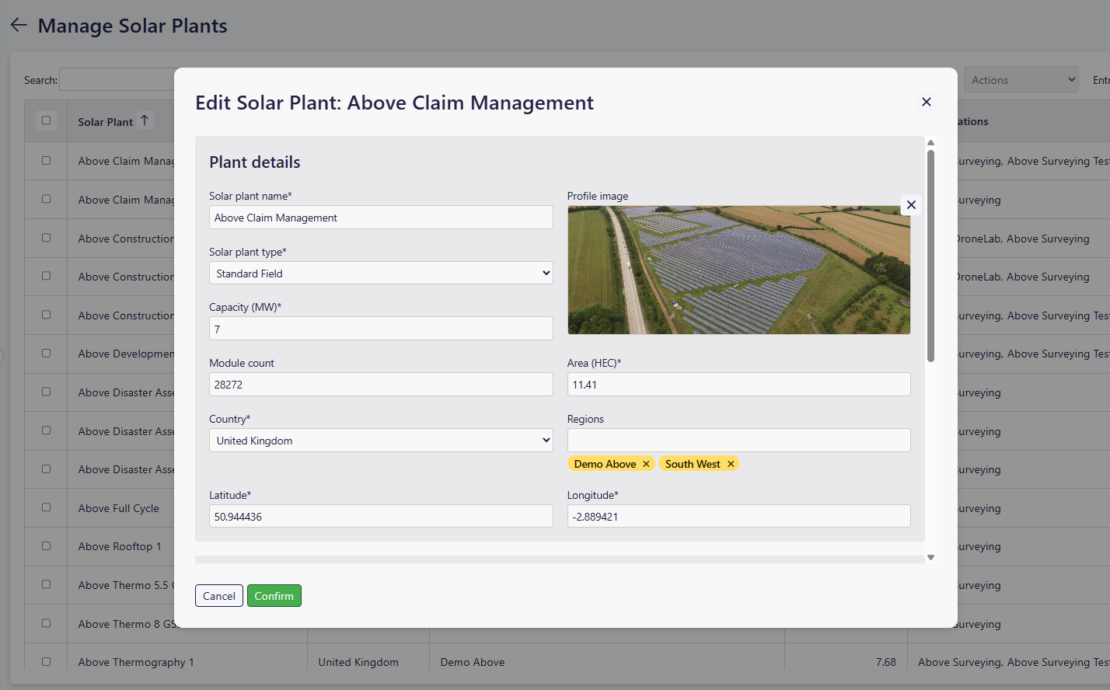Focus the Regions input field
The height and width of the screenshot is (690, 1110).
738,441
